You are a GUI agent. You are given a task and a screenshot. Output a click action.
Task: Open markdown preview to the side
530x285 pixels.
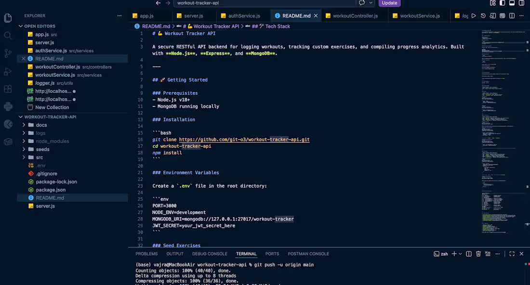tap(493, 16)
